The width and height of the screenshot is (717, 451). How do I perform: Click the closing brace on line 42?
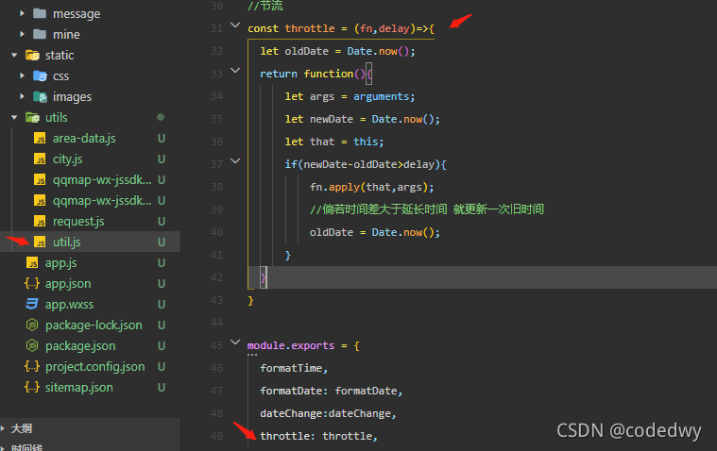tap(263, 277)
